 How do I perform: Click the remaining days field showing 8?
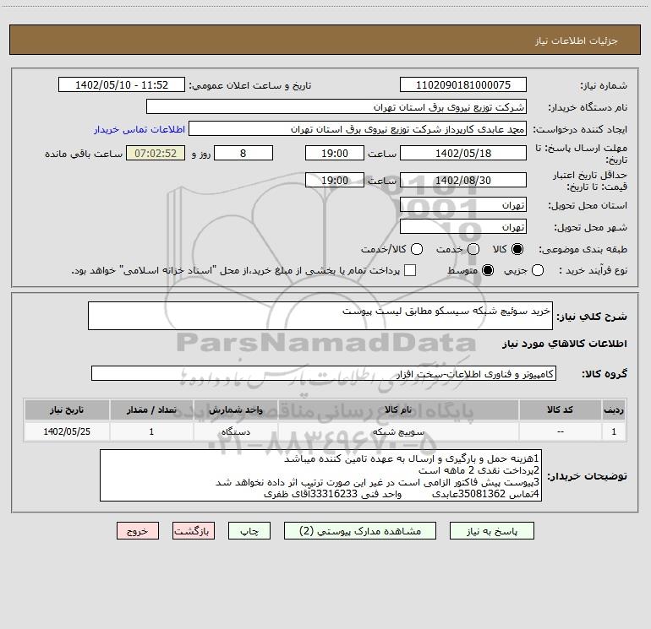tap(243, 153)
